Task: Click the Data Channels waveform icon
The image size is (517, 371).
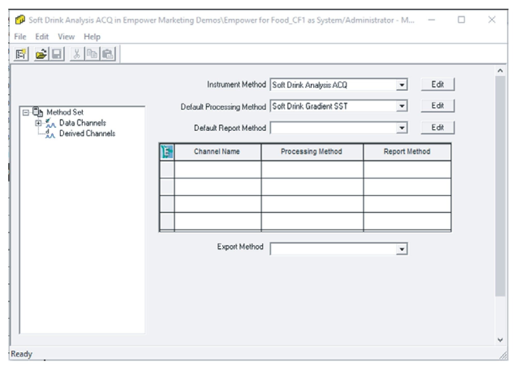Action: point(50,123)
